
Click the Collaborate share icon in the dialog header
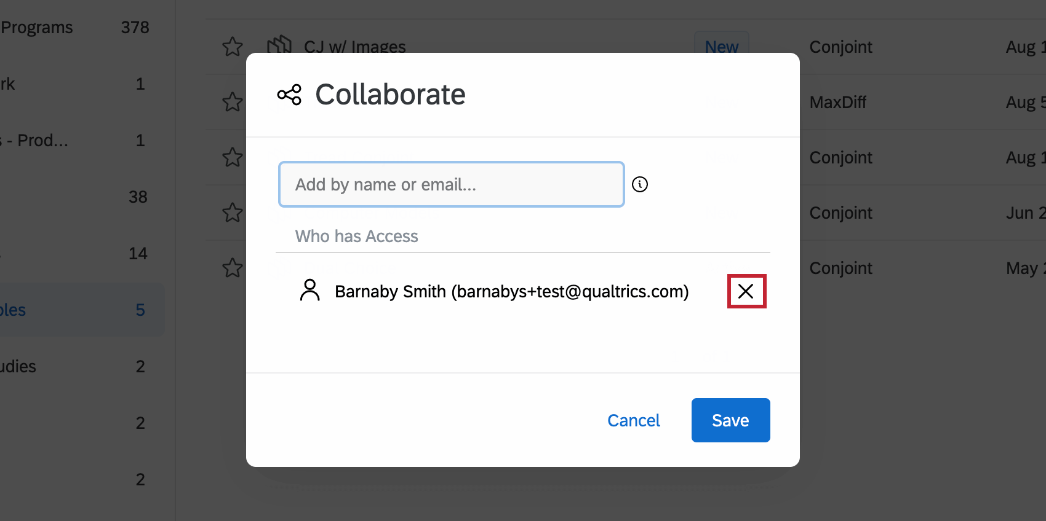pos(289,94)
